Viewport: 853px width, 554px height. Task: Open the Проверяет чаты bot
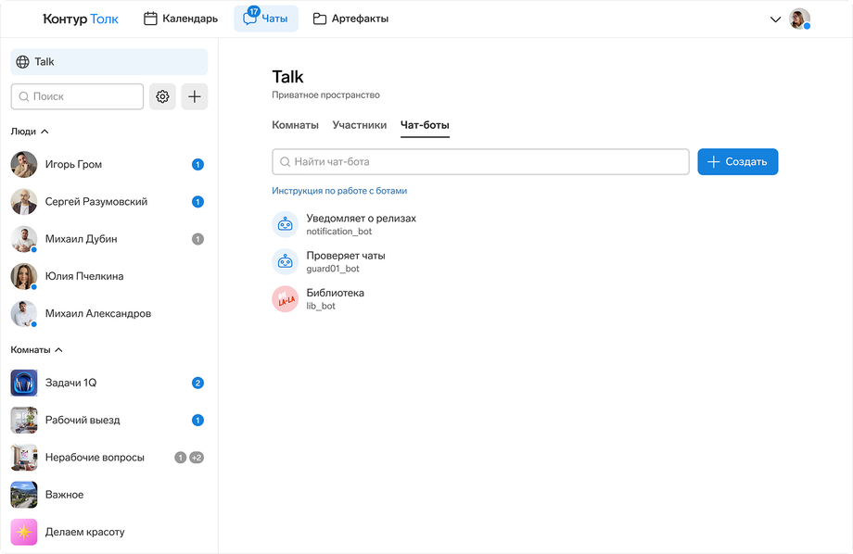tap(328, 261)
